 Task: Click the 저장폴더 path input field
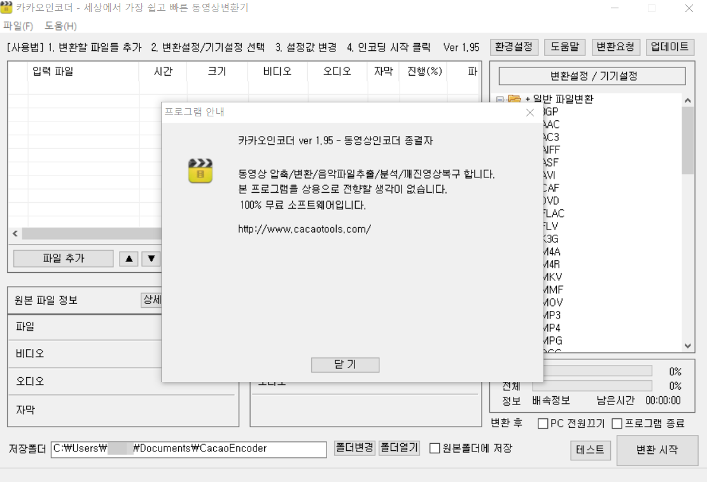coord(188,449)
